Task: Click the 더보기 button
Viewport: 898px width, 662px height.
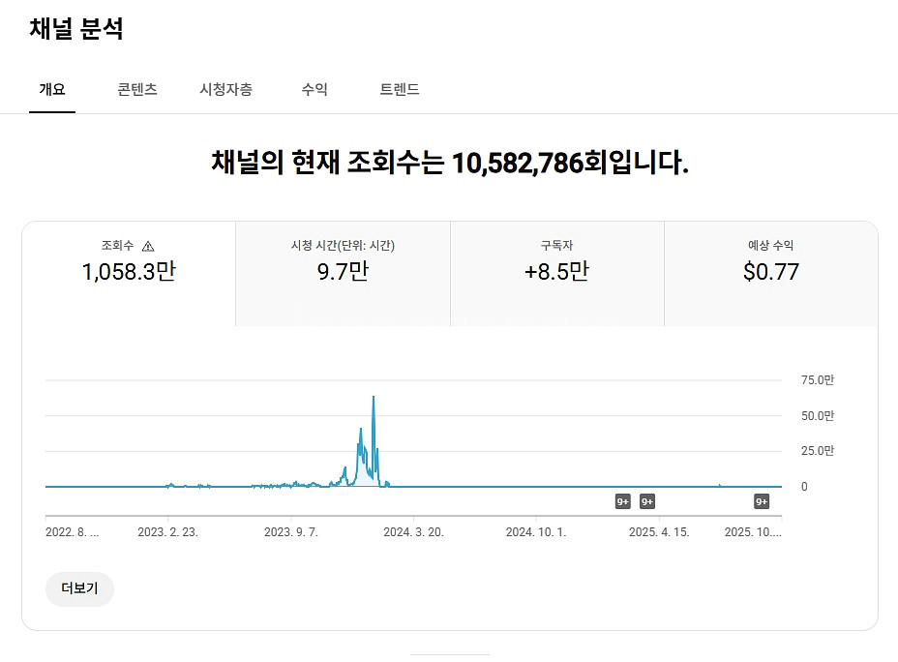Action: [x=79, y=589]
